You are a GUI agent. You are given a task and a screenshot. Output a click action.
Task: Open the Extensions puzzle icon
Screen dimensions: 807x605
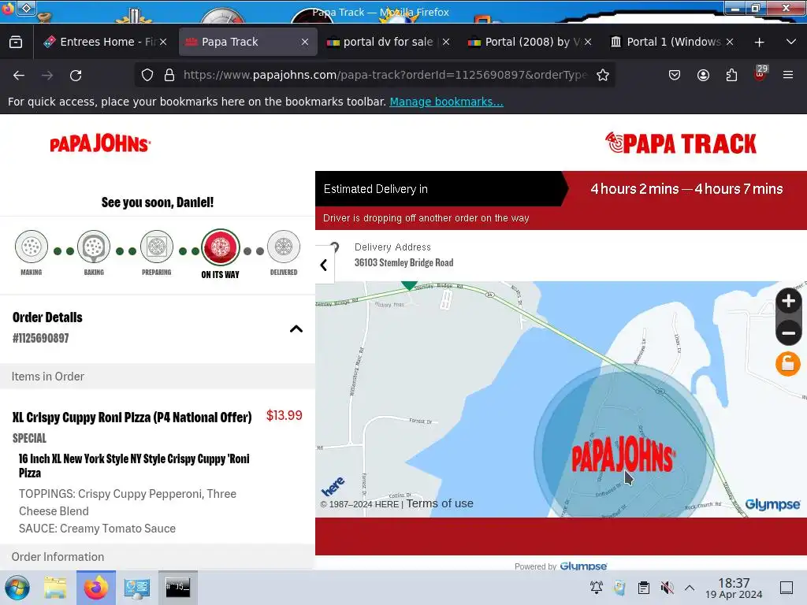[731, 75]
